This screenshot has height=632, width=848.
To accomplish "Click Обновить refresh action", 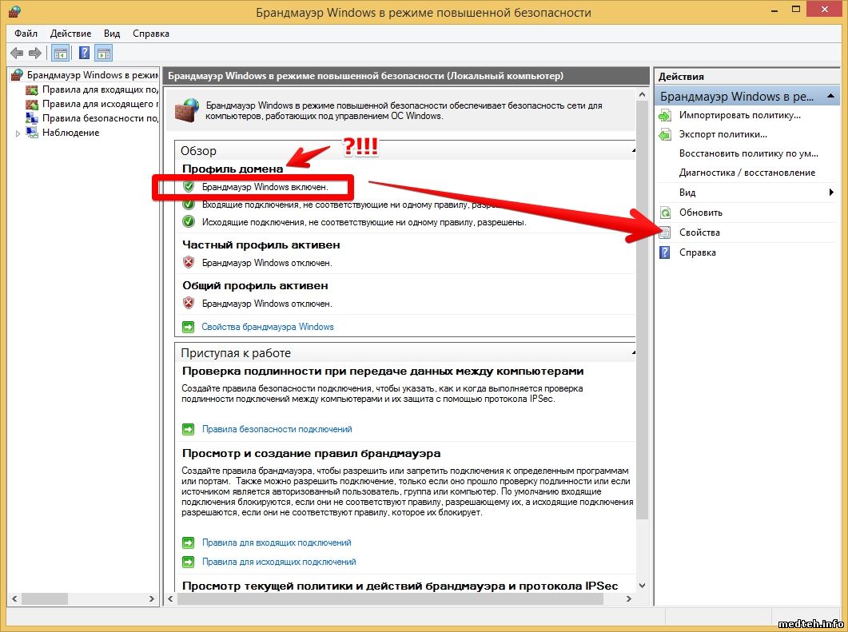I will click(700, 213).
